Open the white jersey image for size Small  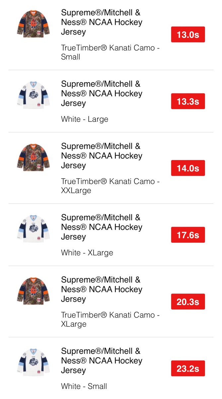coord(33,362)
